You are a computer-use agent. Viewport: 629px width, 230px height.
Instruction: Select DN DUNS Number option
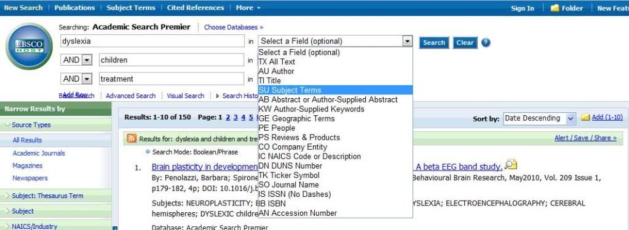click(x=335, y=166)
